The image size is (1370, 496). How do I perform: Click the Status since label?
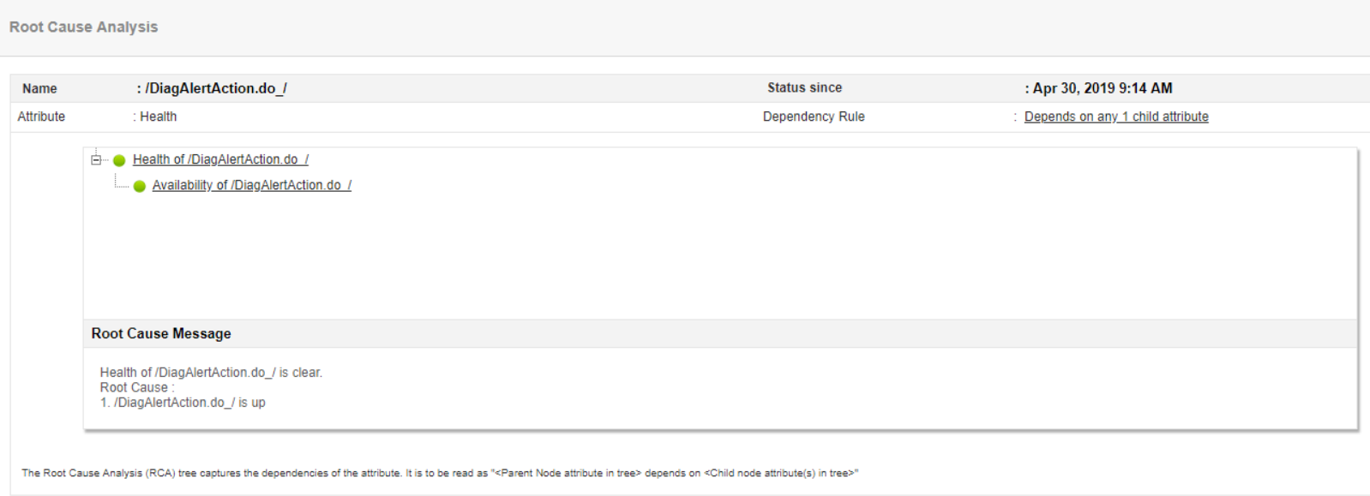804,87
